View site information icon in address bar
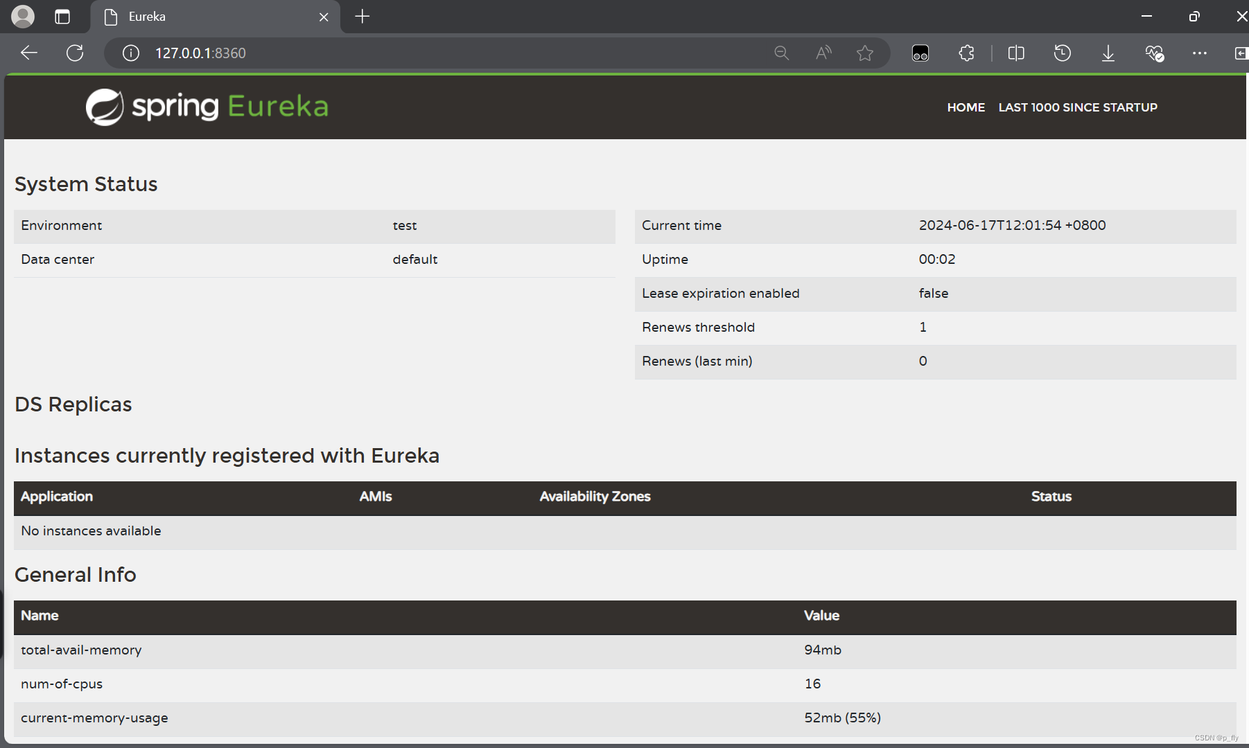Viewport: 1249px width, 748px height. [131, 53]
